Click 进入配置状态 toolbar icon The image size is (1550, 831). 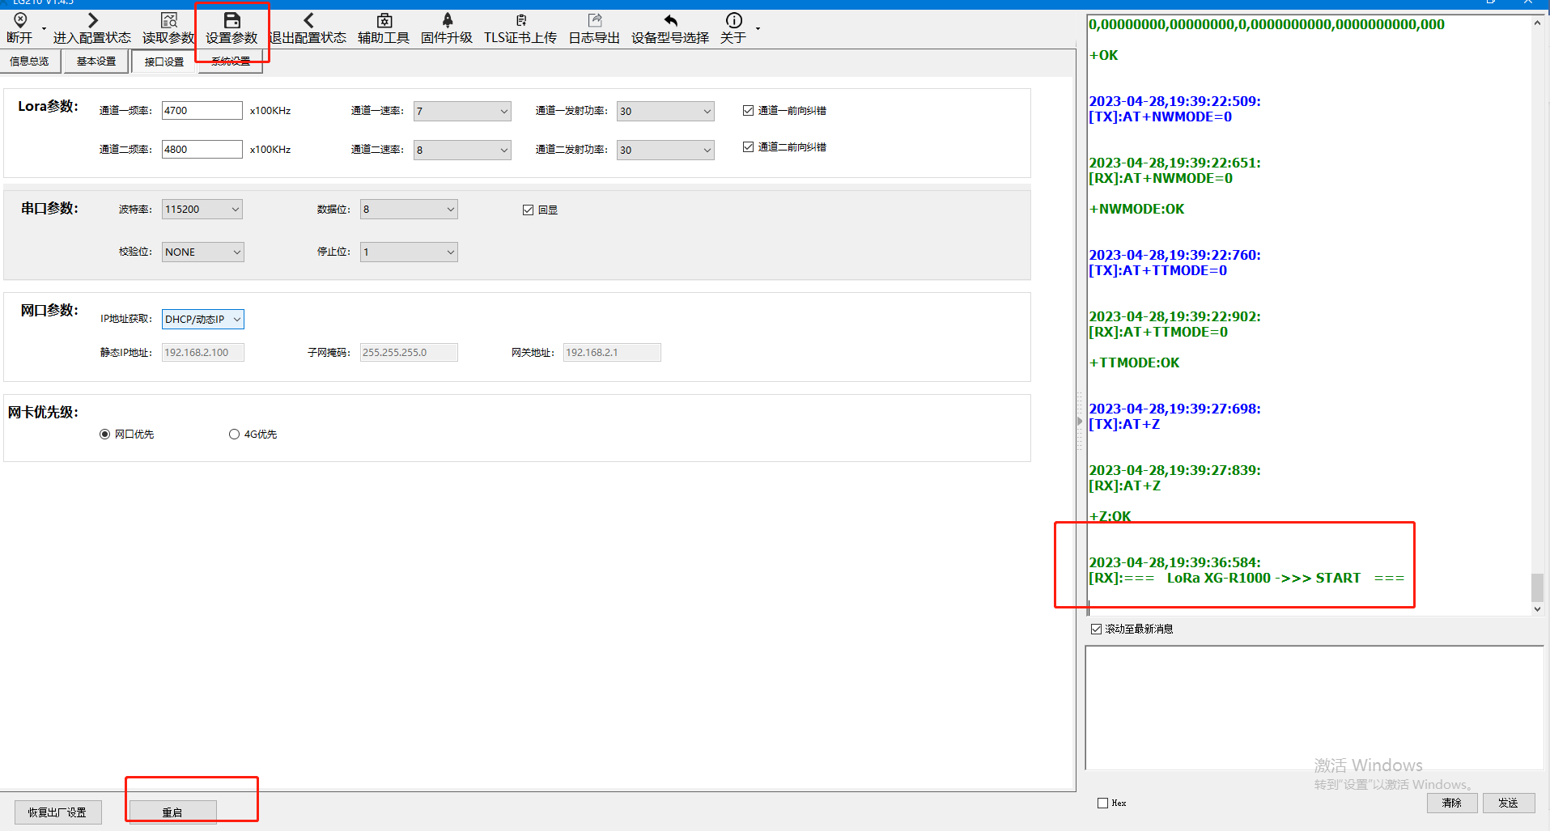pos(92,20)
